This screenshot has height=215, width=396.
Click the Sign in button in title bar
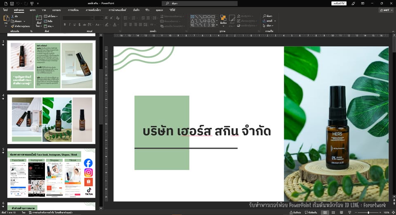[x=339, y=4]
